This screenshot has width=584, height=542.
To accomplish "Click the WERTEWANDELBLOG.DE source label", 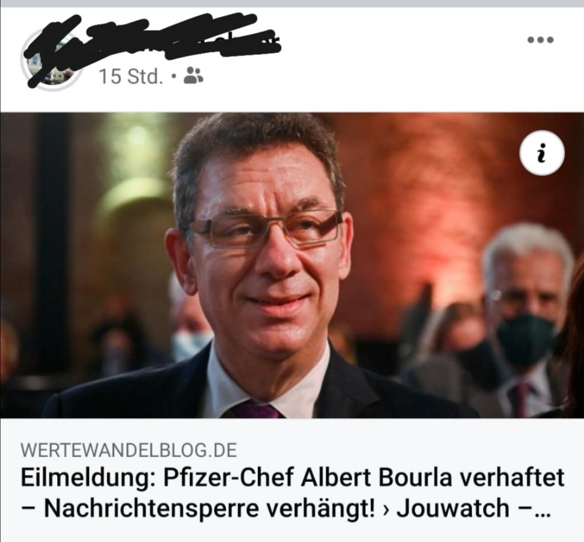I will [129, 450].
